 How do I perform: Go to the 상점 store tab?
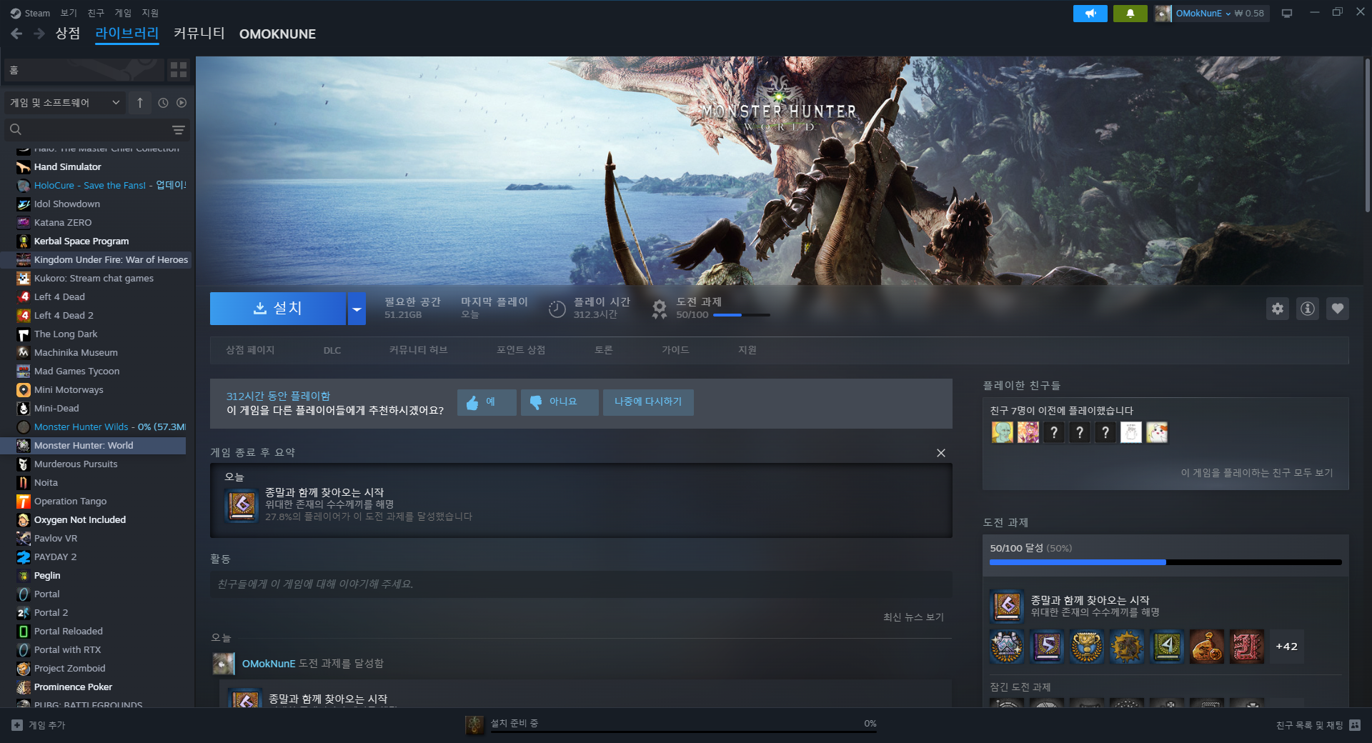[x=68, y=34]
